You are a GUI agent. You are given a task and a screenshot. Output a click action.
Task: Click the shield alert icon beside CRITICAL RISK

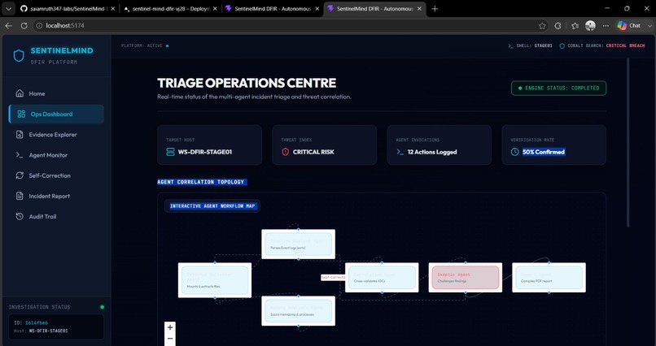click(286, 152)
